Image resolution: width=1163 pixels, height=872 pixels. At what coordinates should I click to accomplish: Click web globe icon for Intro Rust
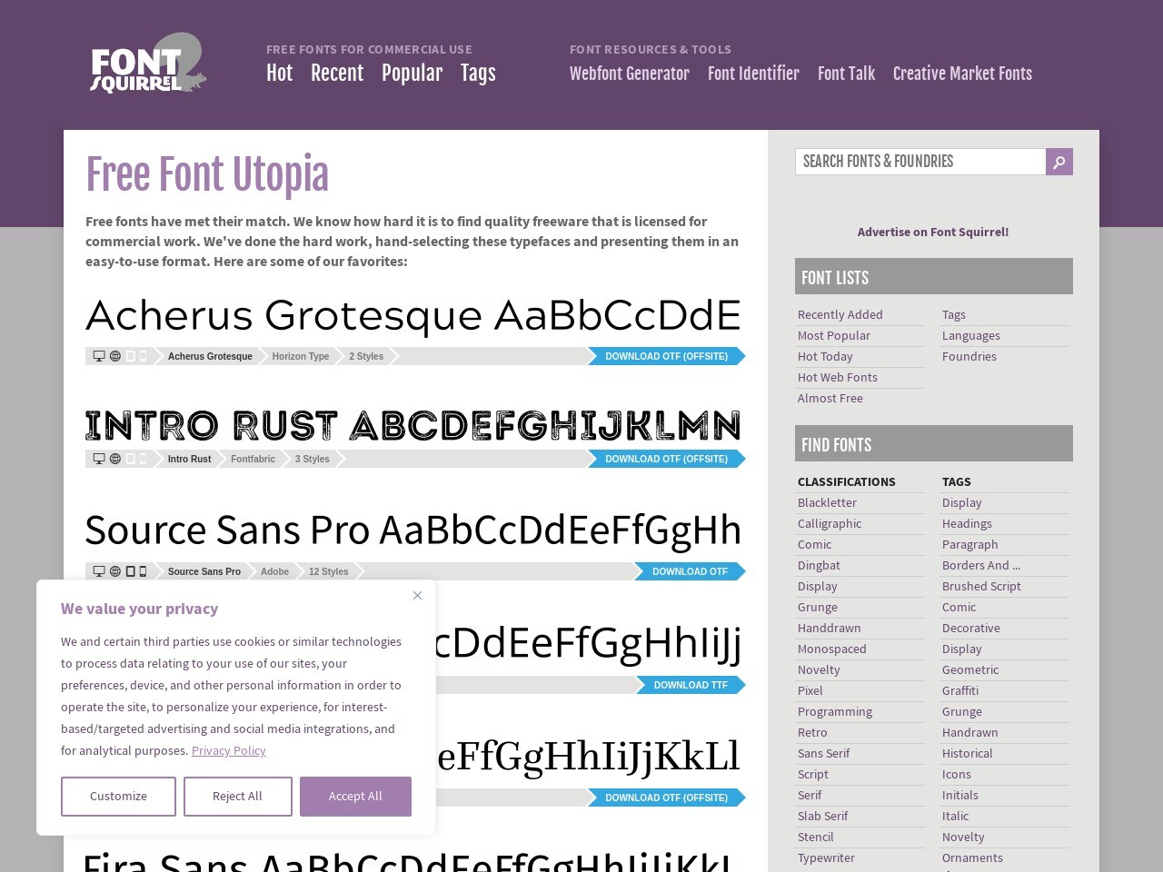click(x=115, y=459)
